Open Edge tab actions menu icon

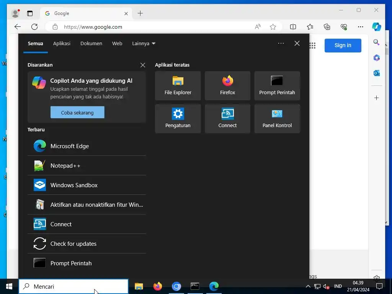pos(30,13)
